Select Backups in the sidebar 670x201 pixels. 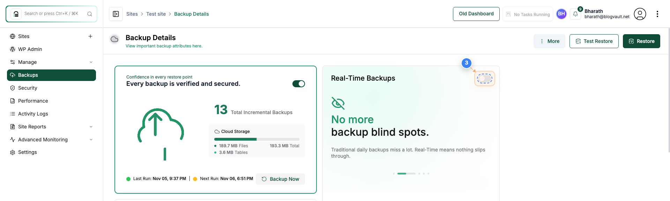pos(51,75)
